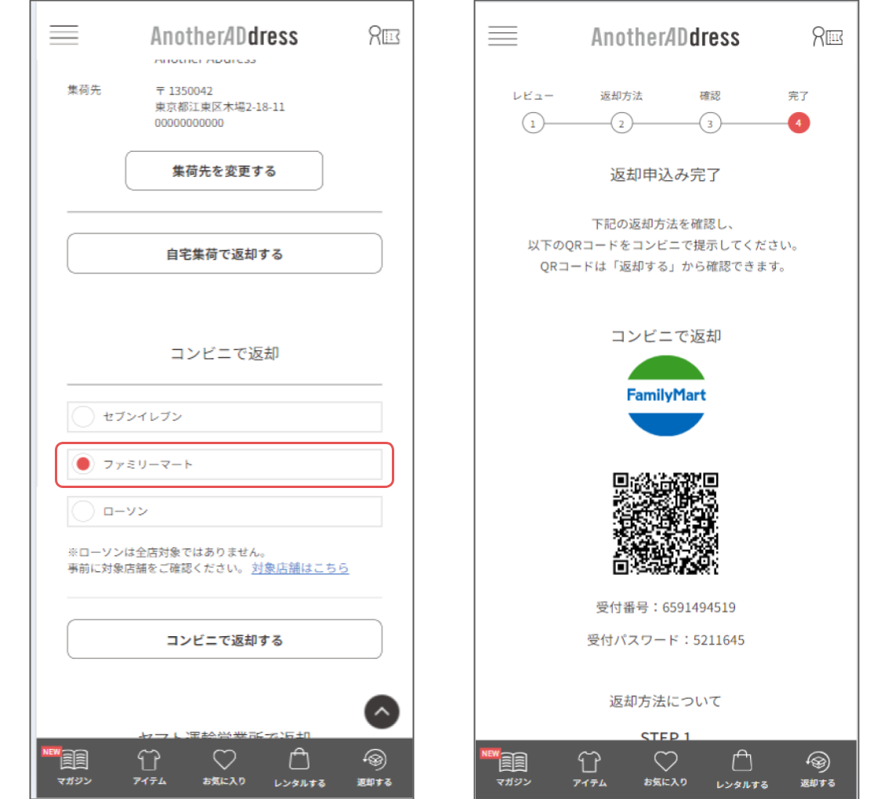Click 受付パスワード：5211645 text
Viewport: 895px width, 799px height.
click(665, 640)
